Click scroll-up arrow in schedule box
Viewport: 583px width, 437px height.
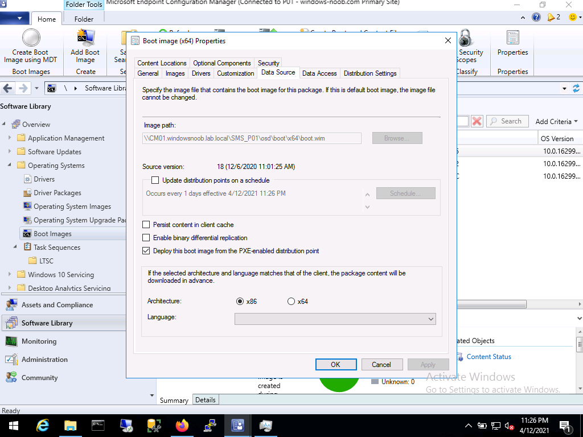click(367, 195)
